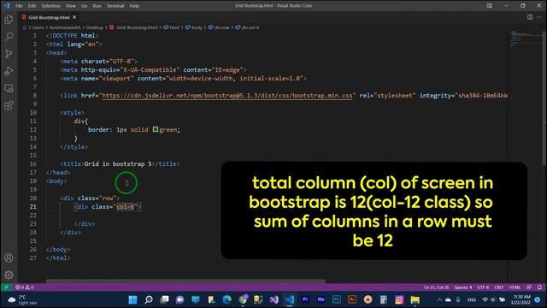Change indentation via Spaces: 4
The height and width of the screenshot is (308, 547).
[463, 287]
